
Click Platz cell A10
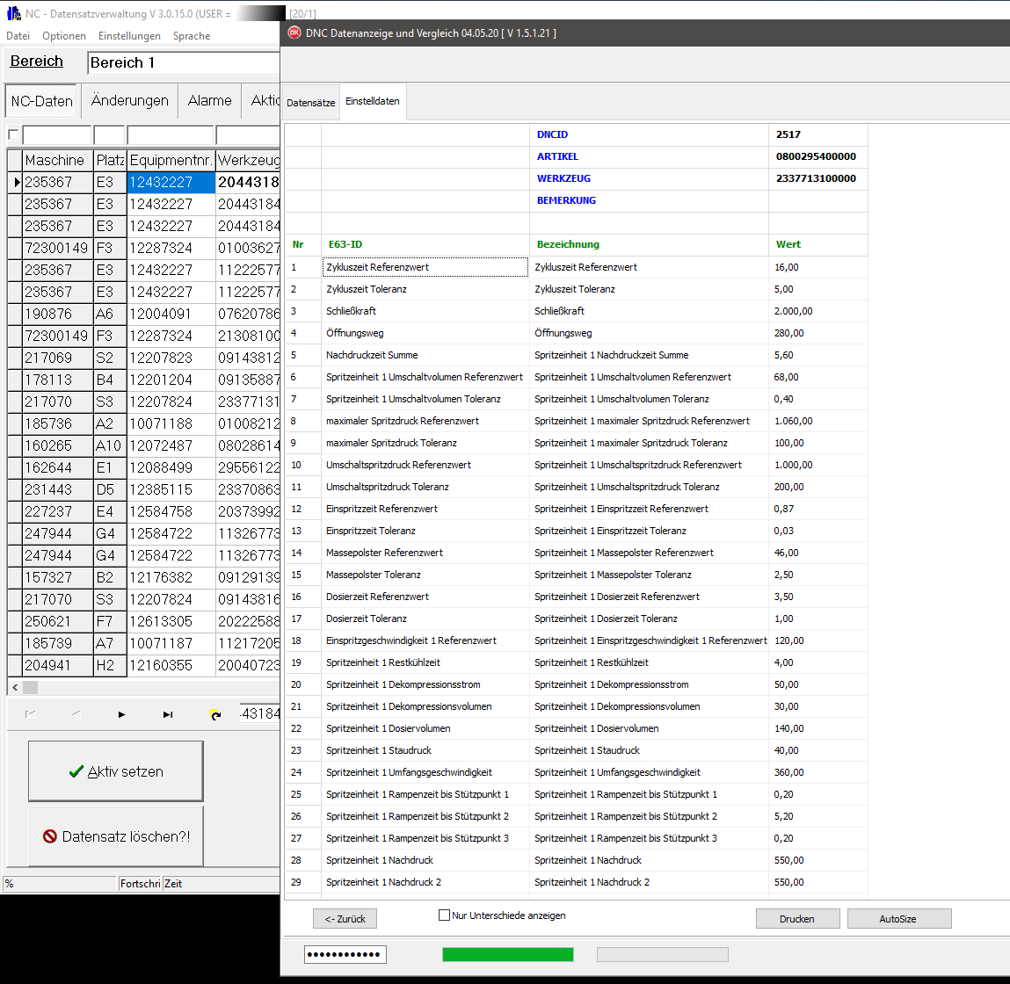110,445
